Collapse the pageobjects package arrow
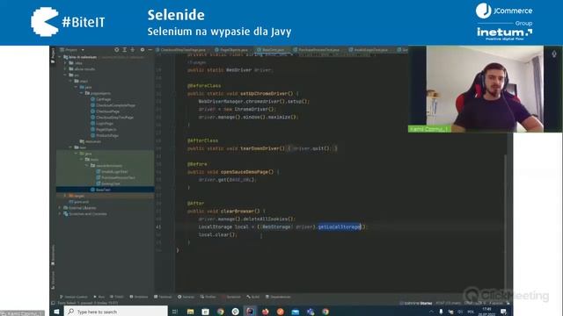The image size is (563, 316). (82, 93)
